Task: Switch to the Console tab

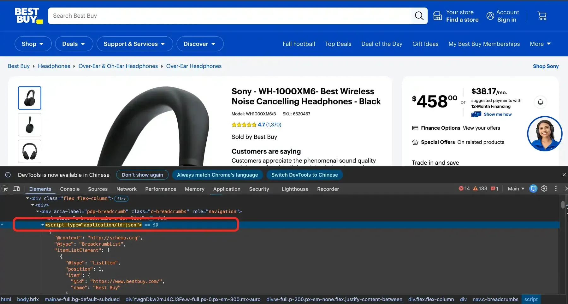Action: 70,189
